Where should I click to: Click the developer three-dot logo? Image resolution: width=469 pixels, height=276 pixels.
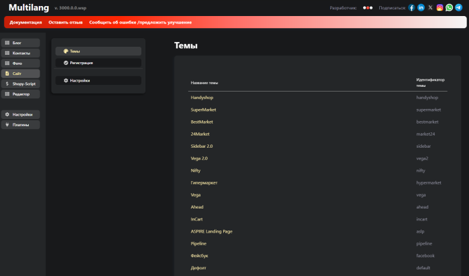(368, 8)
